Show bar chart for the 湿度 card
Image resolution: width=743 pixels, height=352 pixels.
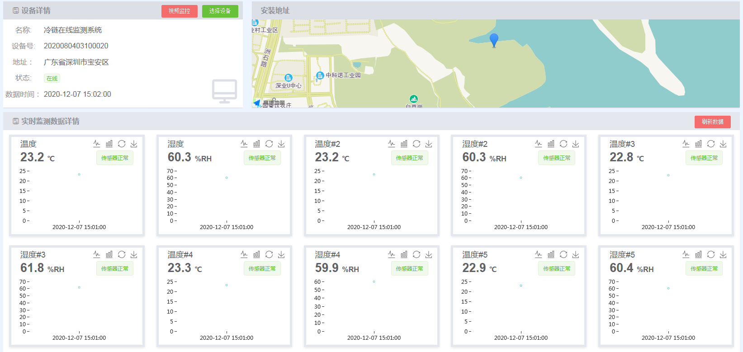point(256,144)
